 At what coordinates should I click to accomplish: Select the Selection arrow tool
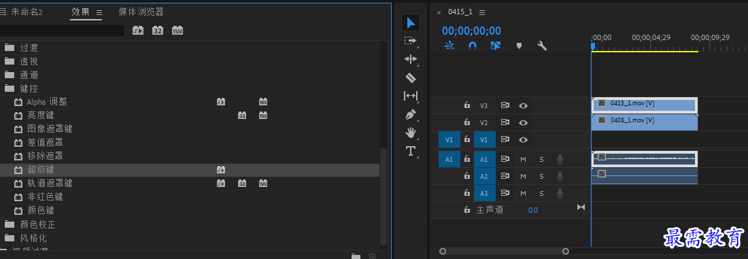(411, 22)
